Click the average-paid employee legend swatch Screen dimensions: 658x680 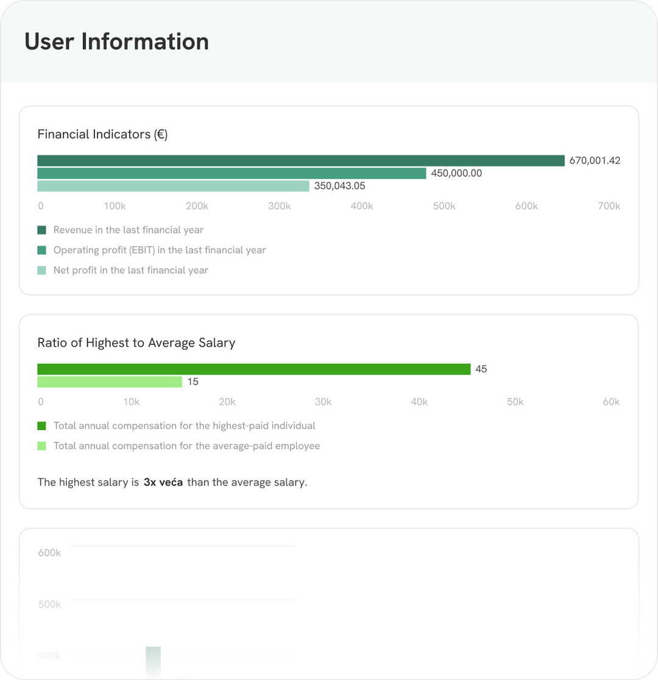coord(41,446)
